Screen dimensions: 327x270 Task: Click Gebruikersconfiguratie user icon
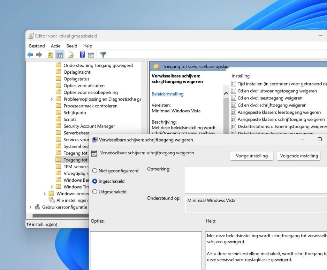(37, 207)
